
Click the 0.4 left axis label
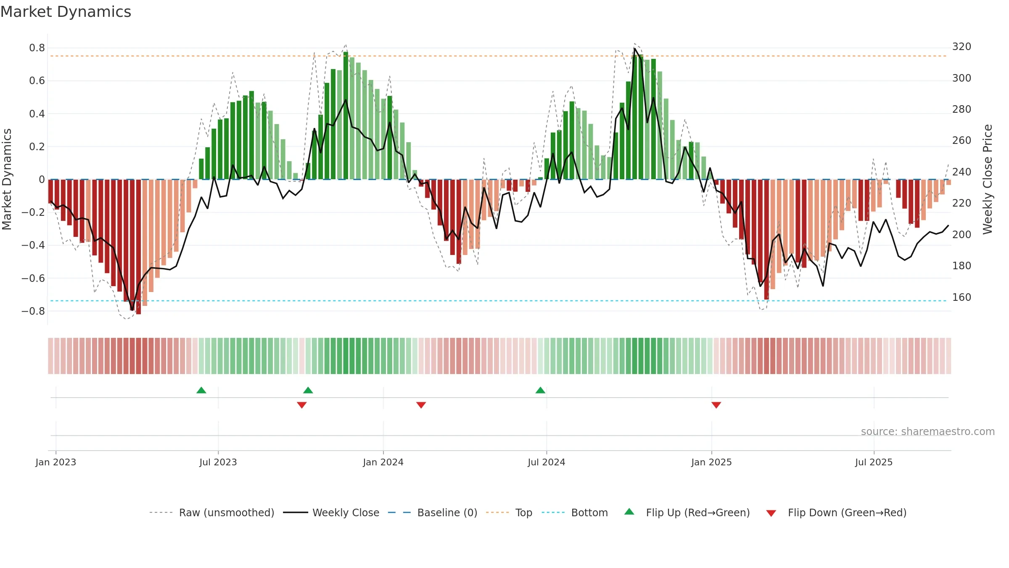click(x=37, y=114)
